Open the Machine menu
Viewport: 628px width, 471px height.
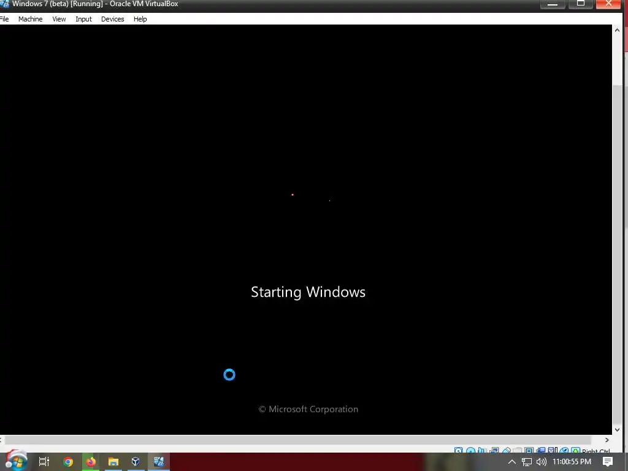click(x=30, y=19)
